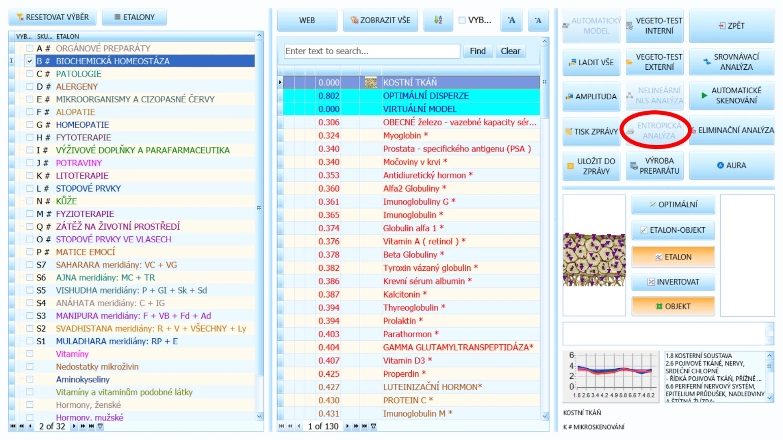
Task: Tick the checkbox for C # PATOLOGIE
Action: 30,74
